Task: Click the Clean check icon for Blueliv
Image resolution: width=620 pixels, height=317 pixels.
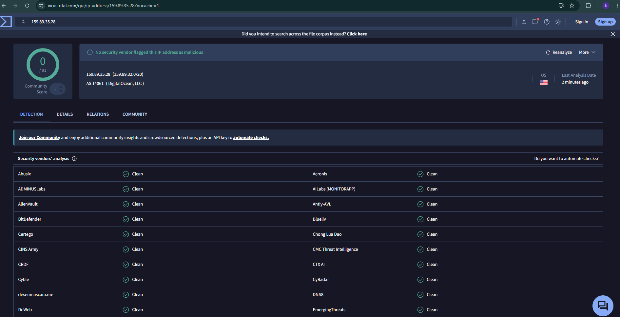Action: pyautogui.click(x=420, y=219)
